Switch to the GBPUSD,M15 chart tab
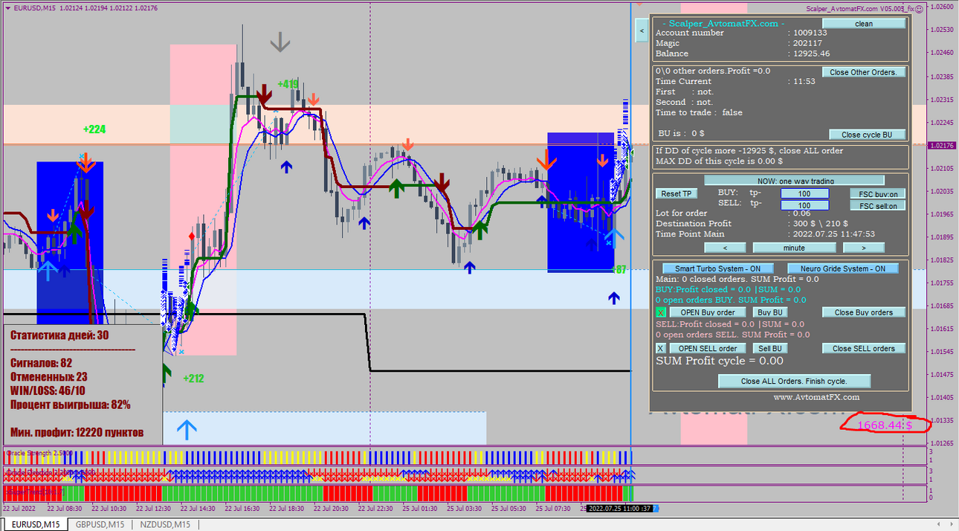This screenshot has height=531, width=959. (x=100, y=524)
